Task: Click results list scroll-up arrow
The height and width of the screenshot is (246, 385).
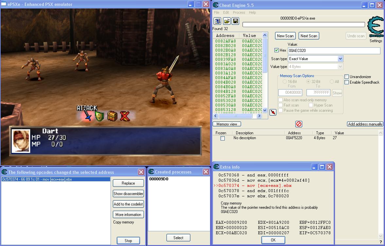Action: pyautogui.click(x=265, y=35)
